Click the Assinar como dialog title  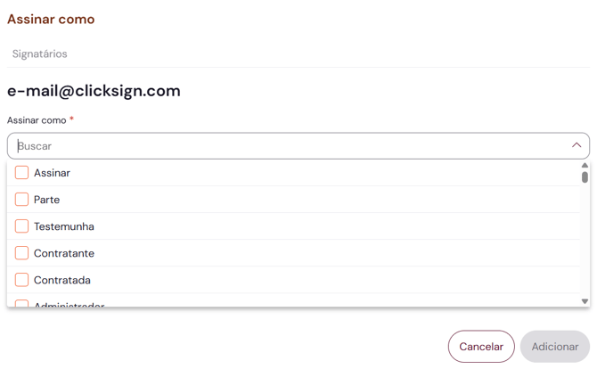tap(51, 19)
